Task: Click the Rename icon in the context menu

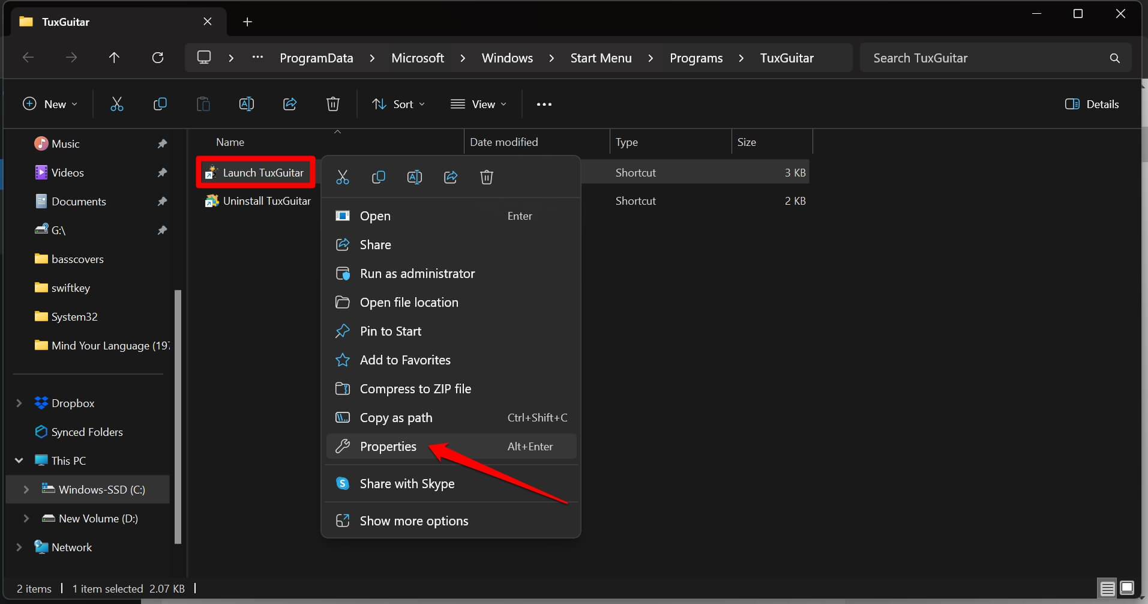Action: click(414, 177)
